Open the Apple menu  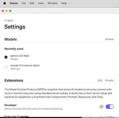(5, 3)
